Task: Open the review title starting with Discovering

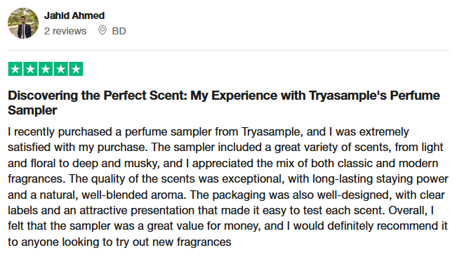Action: (224, 103)
